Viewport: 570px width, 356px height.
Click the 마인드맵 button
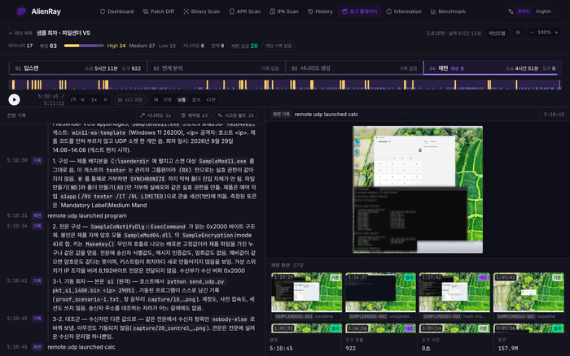tap(497, 33)
